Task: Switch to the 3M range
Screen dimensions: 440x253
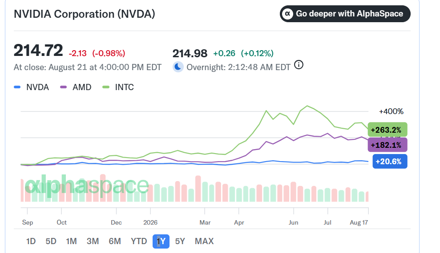Action: tap(93, 241)
